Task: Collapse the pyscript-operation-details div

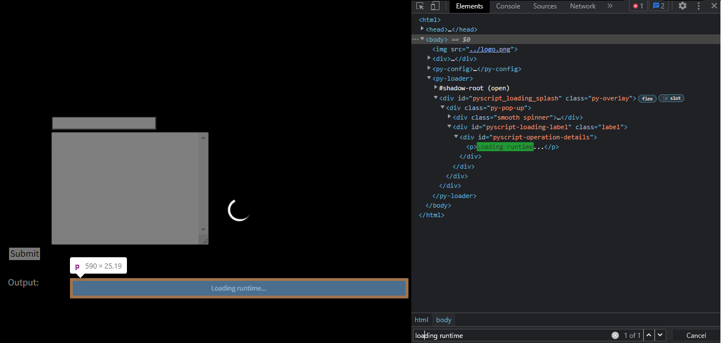Action: click(456, 137)
